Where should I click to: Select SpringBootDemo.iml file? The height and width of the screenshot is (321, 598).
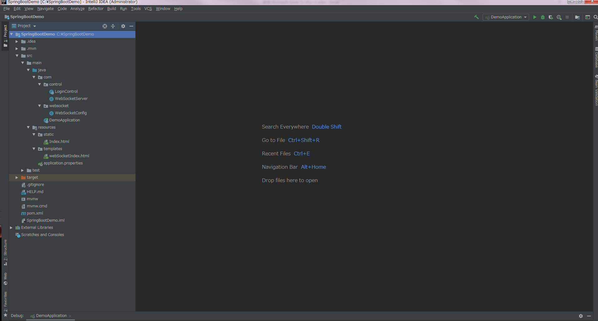pos(46,220)
